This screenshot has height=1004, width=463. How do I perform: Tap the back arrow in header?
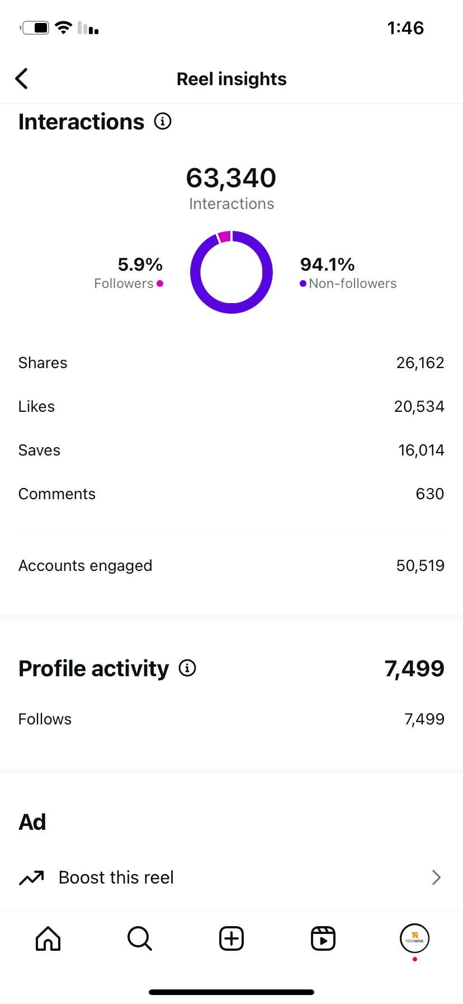click(22, 79)
